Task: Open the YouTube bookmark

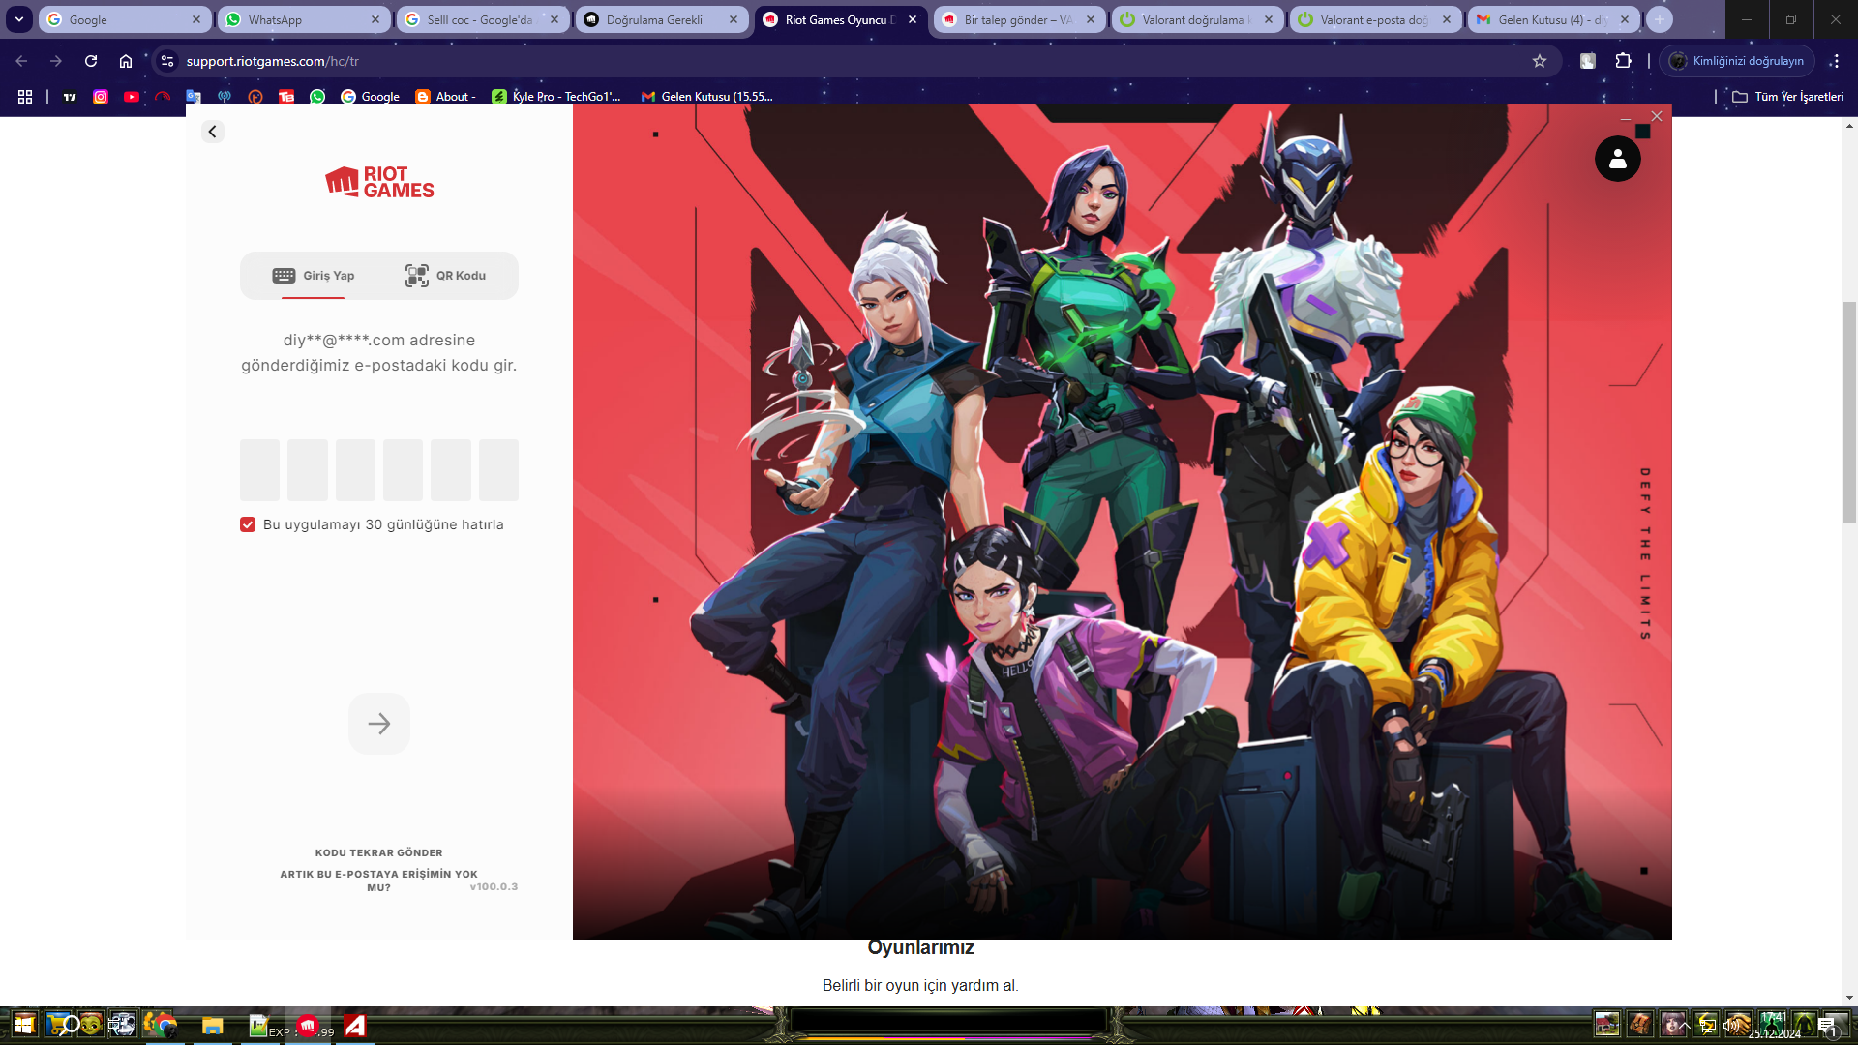Action: [132, 97]
